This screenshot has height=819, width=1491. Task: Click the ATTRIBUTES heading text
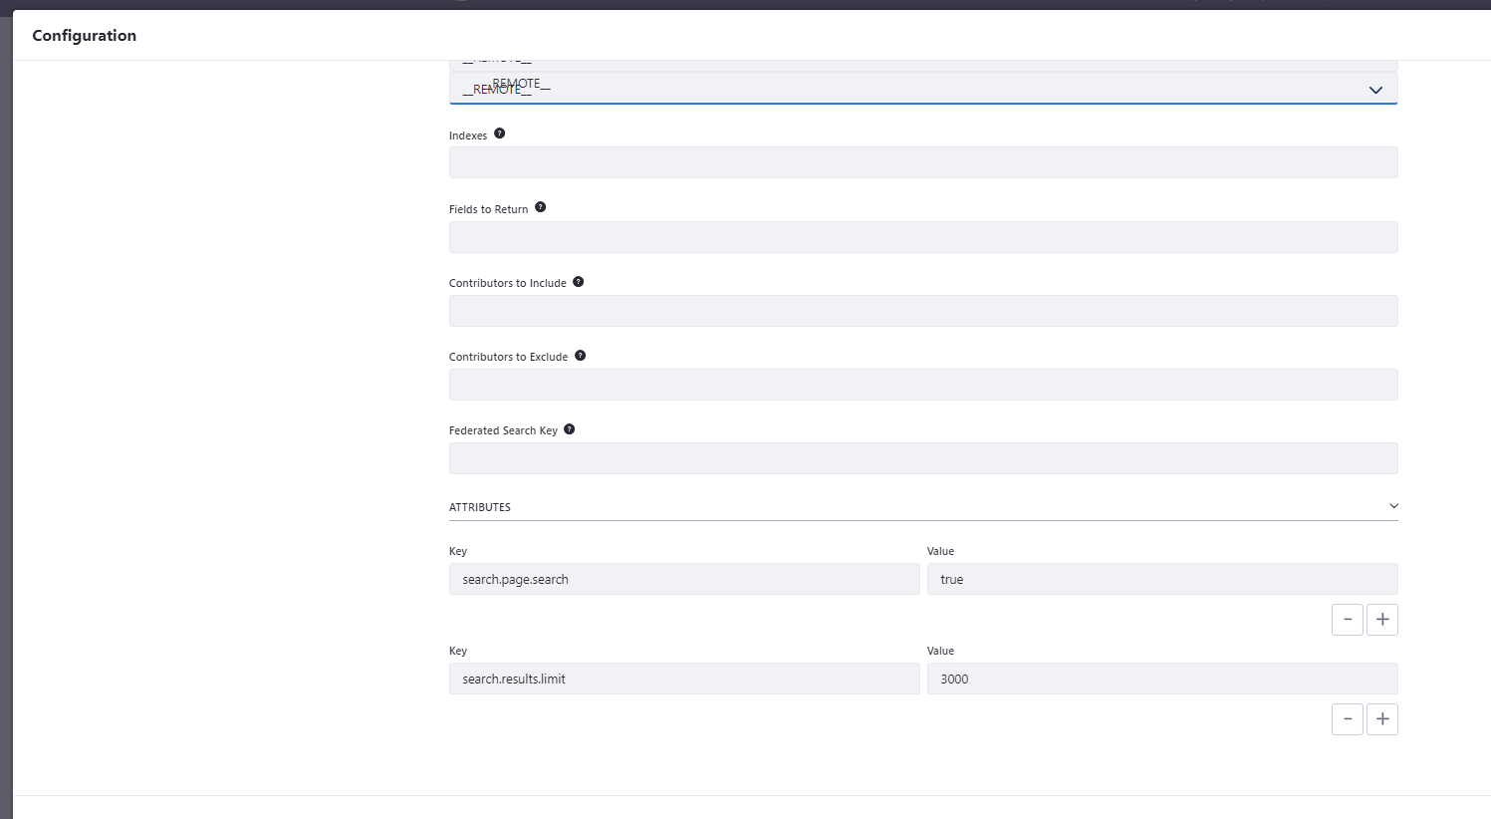coord(480,507)
